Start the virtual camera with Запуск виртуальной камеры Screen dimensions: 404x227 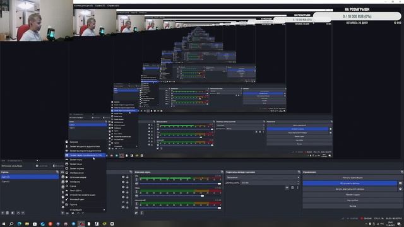click(x=350, y=189)
